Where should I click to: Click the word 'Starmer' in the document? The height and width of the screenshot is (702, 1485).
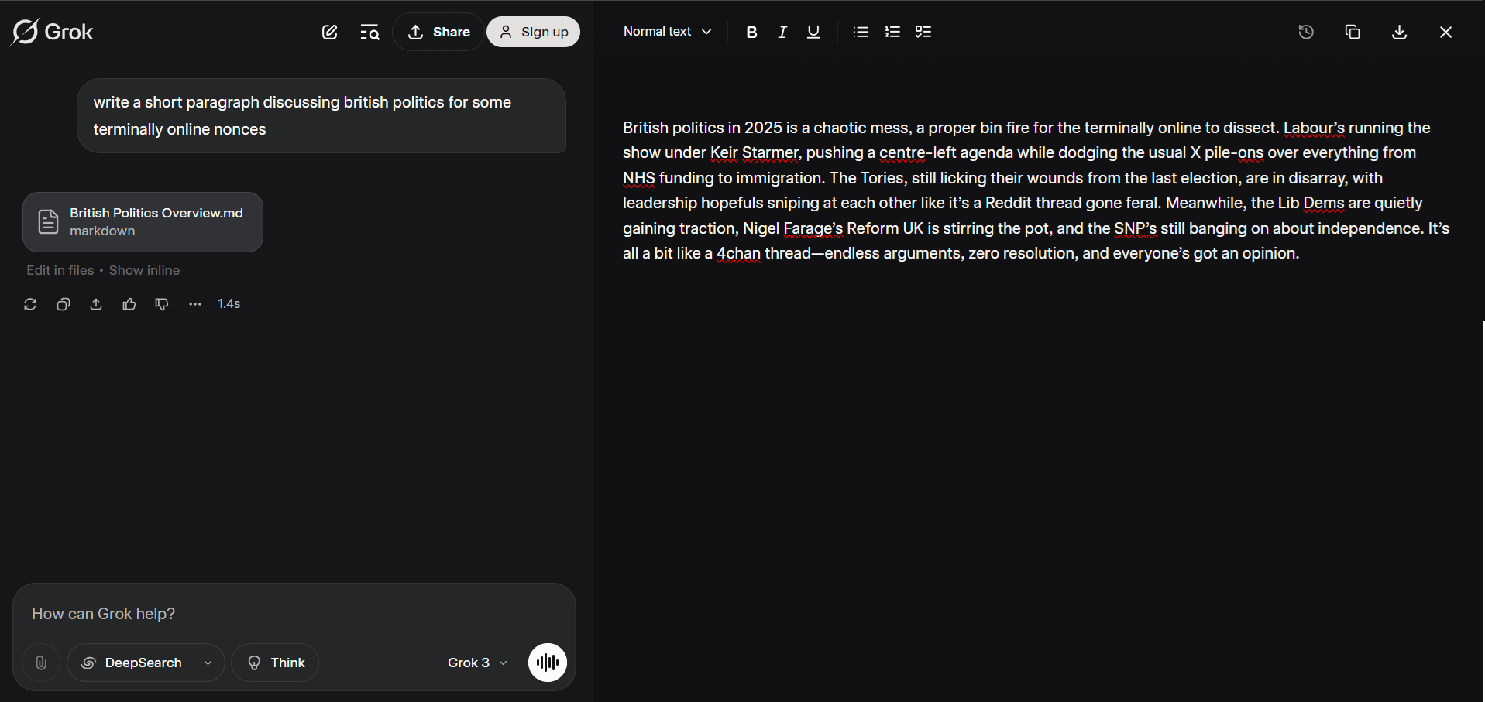(x=770, y=152)
